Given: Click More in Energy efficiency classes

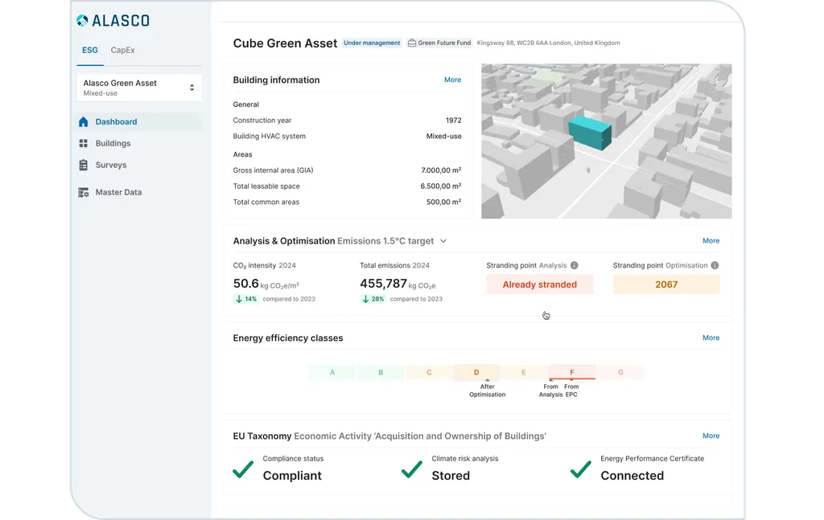Looking at the screenshot, I should point(711,338).
